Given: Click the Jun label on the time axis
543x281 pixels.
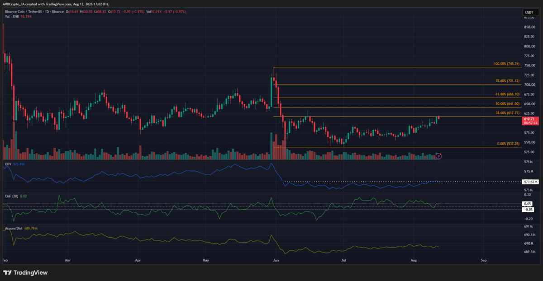Looking at the screenshot, I should pos(276,261).
